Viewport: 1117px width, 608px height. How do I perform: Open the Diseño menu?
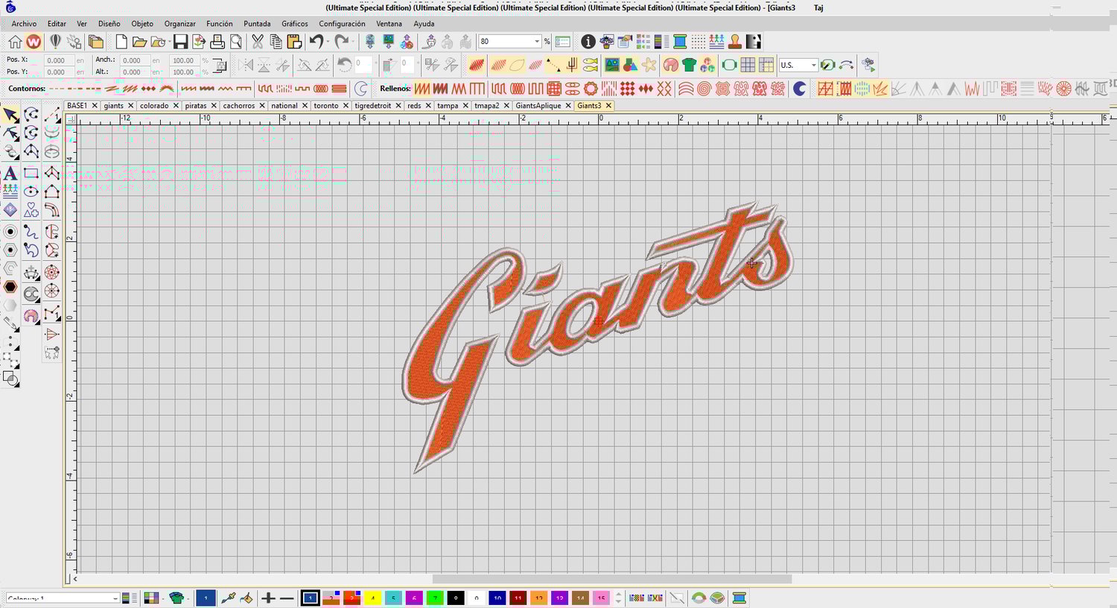109,24
